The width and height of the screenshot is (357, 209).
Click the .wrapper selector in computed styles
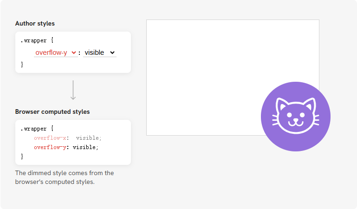[x=33, y=129]
